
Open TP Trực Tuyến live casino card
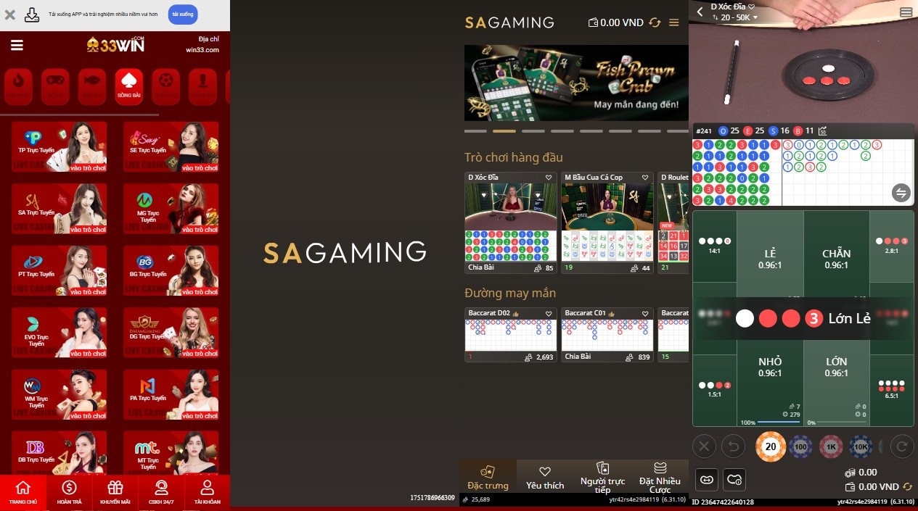(59, 146)
